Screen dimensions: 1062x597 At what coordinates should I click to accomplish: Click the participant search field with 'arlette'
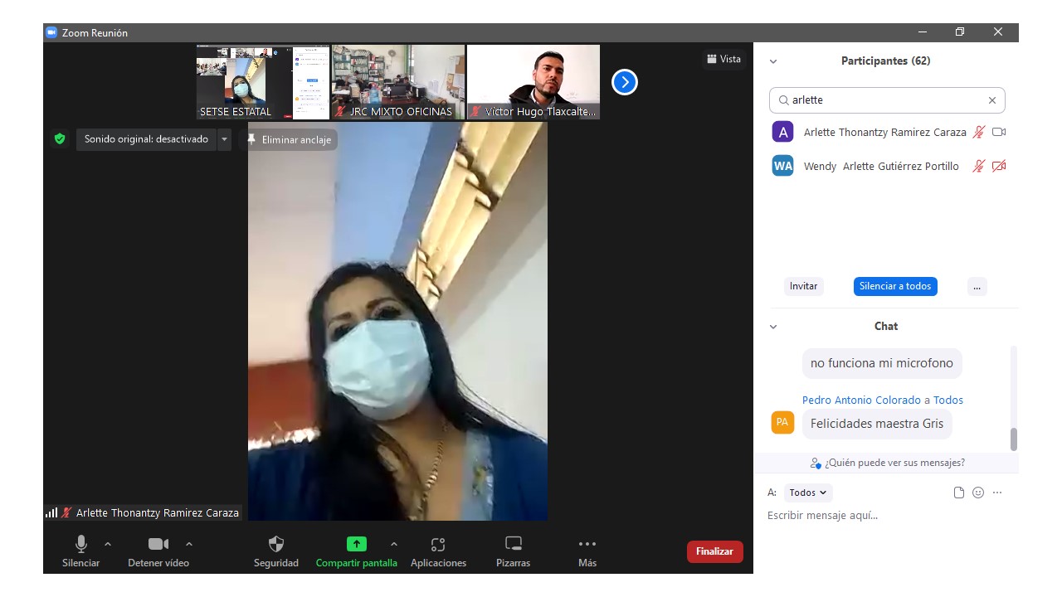[x=887, y=100]
